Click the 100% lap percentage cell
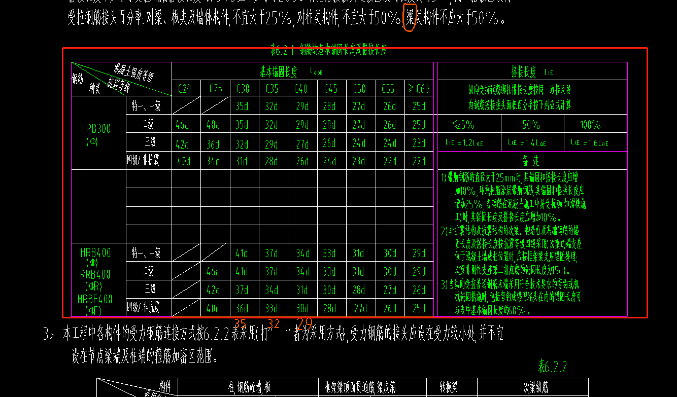 tap(590, 124)
